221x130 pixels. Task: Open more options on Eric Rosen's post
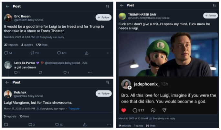coord(109,53)
